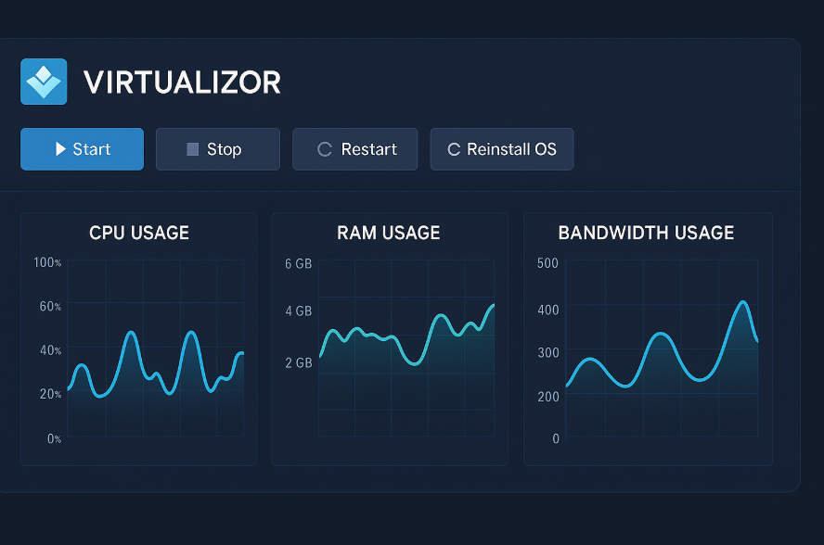Click the BANDWIDTH USAGE panel header
The image size is (824, 545).
(x=647, y=233)
